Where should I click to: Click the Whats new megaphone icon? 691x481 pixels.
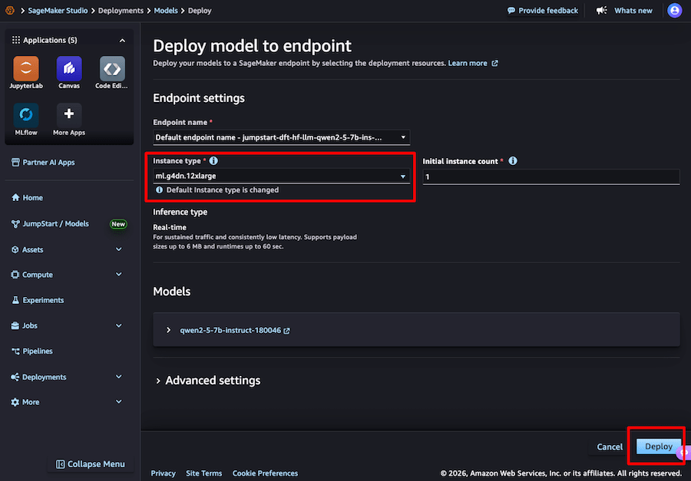point(601,10)
